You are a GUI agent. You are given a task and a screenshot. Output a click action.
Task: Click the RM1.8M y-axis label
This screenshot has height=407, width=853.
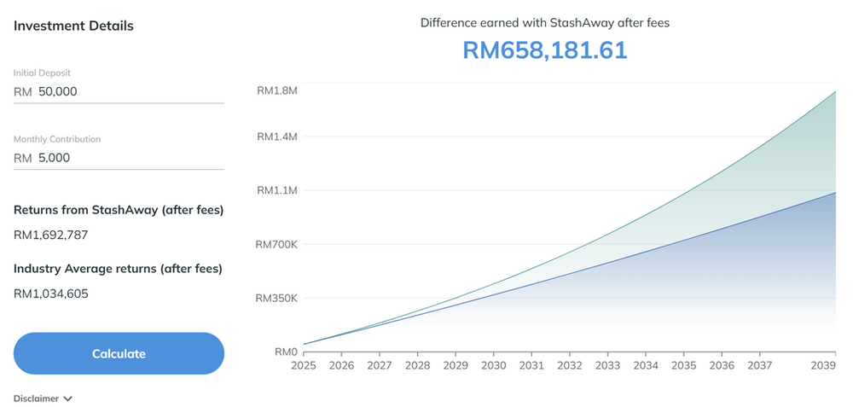point(277,90)
